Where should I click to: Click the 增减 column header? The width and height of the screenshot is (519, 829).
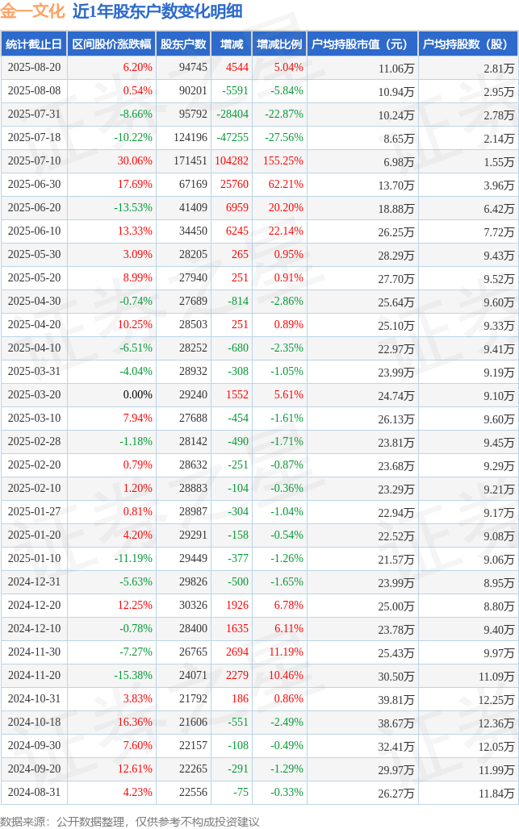pos(231,44)
